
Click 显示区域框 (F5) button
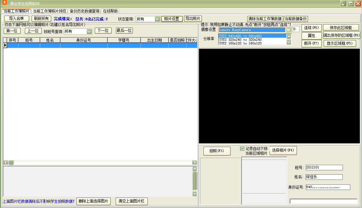(x=340, y=43)
